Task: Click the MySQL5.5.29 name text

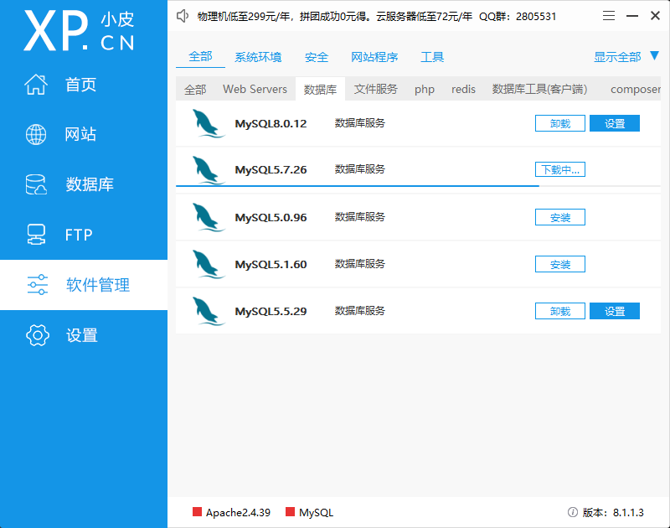Action: (271, 311)
